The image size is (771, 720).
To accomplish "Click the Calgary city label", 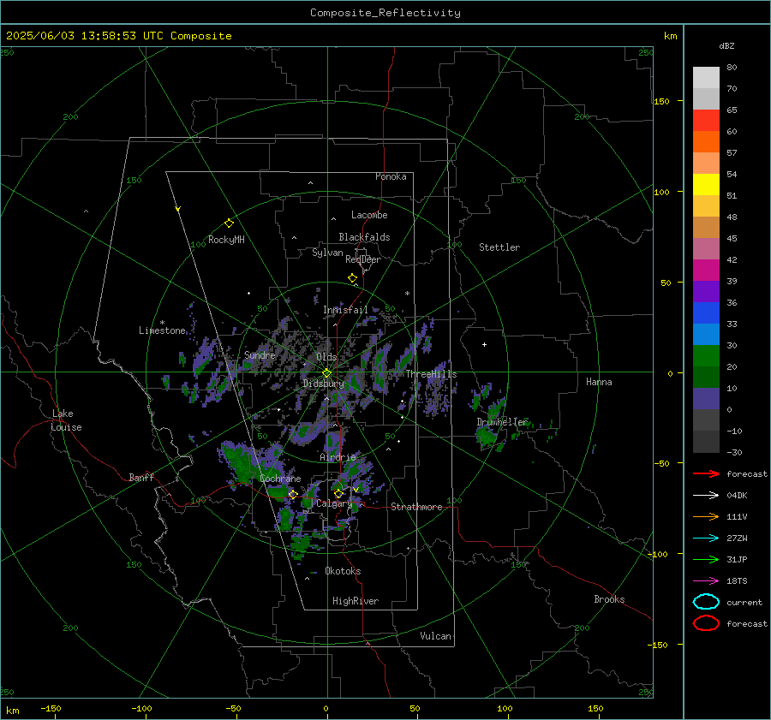I will pos(334,503).
